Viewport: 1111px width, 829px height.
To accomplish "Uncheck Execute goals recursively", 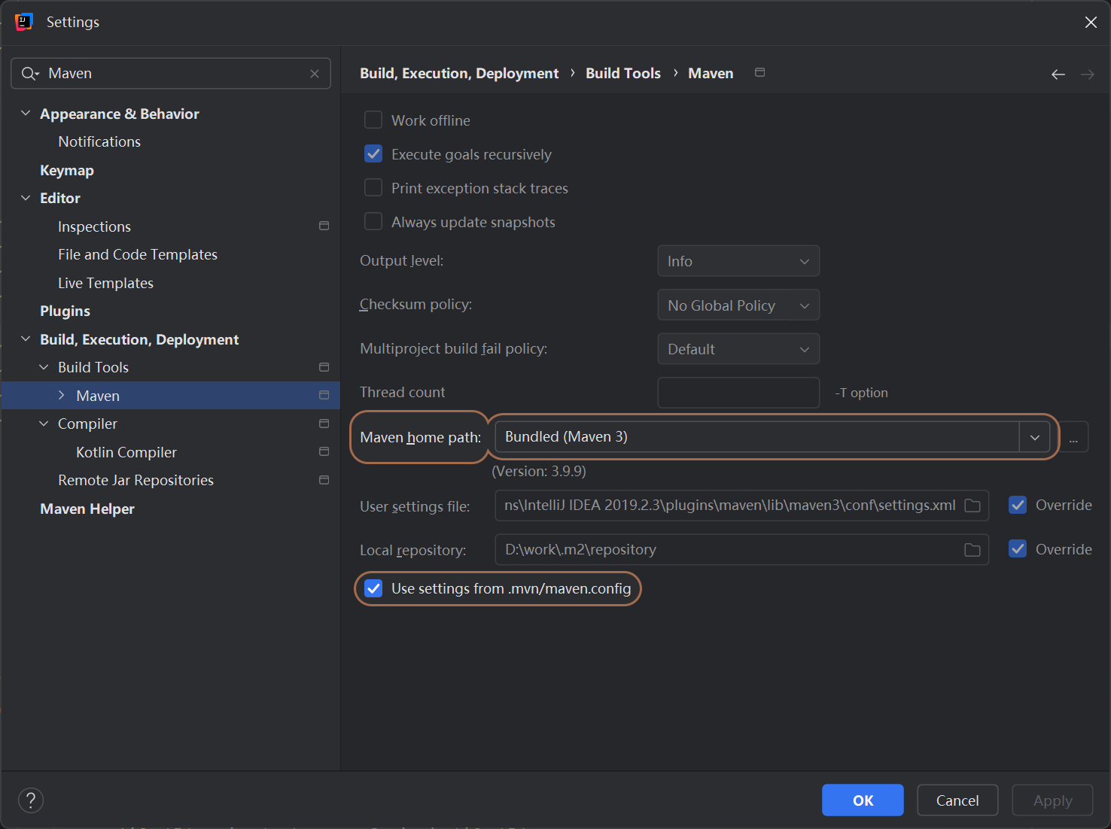I will pos(373,154).
